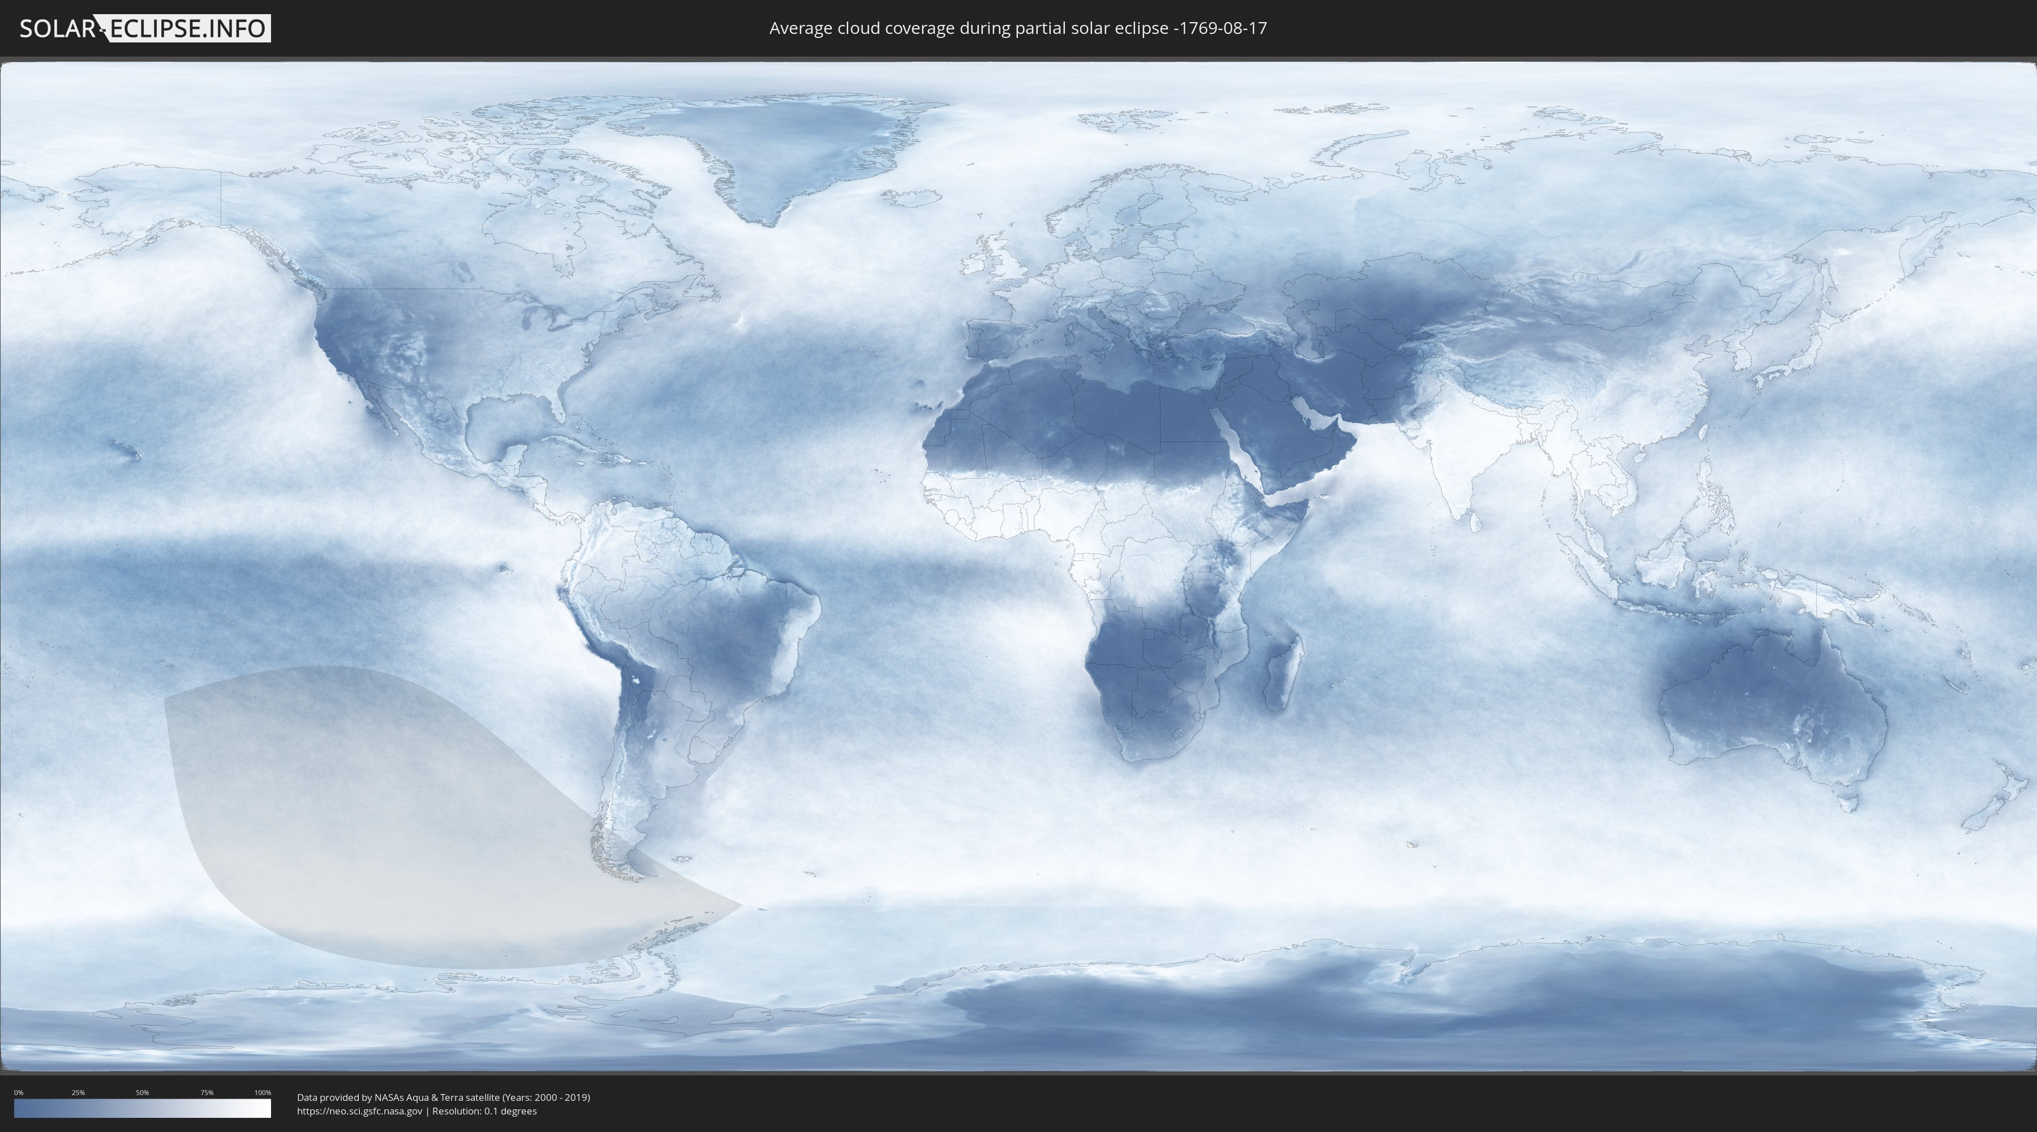Click the NASA Aqua & Terra data credit line

pyautogui.click(x=444, y=1097)
